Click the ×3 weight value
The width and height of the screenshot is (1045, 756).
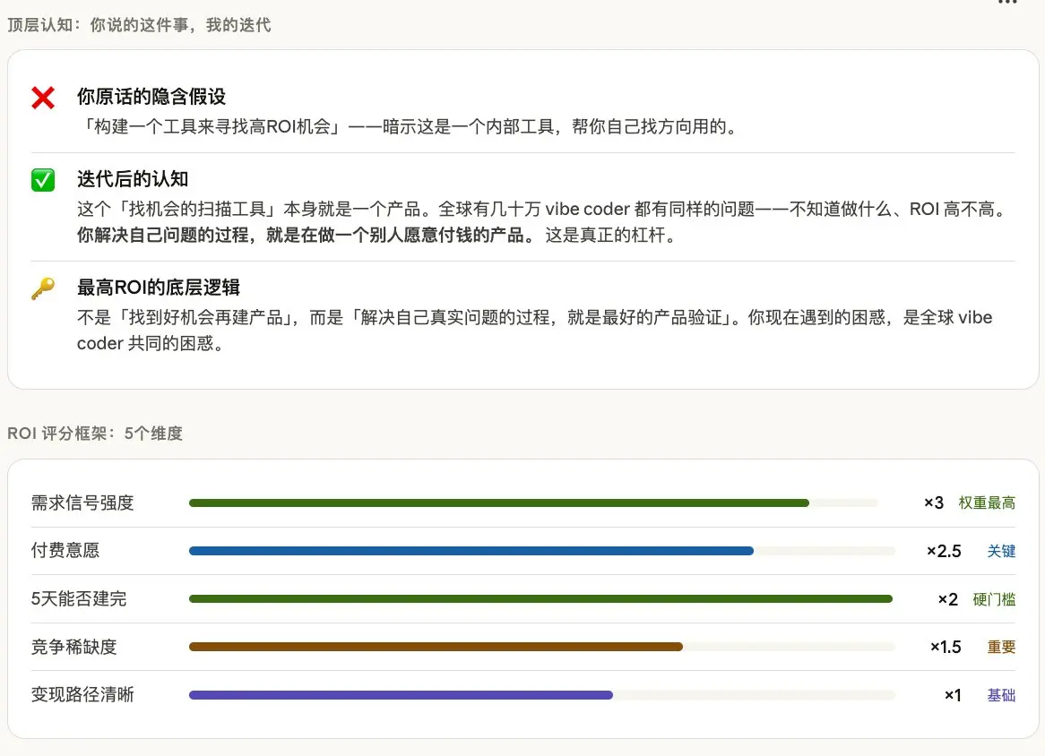[934, 503]
